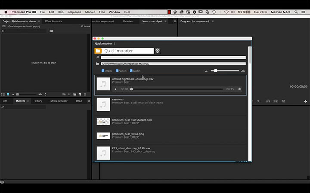Open the Markers panel menu
Viewport: 310px width, 193px height.
tap(28, 101)
